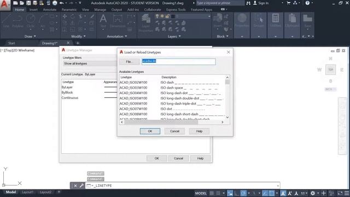This screenshot has width=350, height=197.
Task: Click the New drawing icon in quick access toolbar
Action: [15, 3]
